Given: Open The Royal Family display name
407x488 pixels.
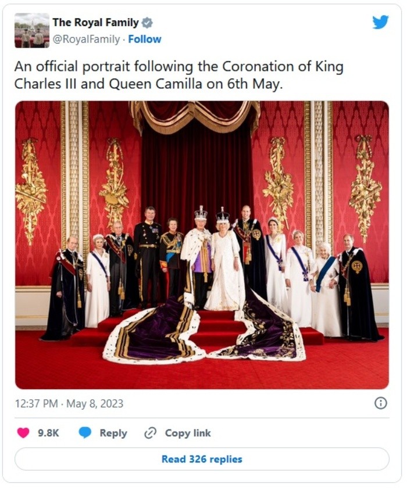Looking at the screenshot, I should (x=95, y=23).
